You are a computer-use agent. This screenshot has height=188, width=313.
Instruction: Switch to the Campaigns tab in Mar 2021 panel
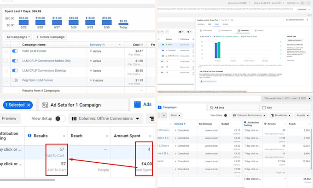coord(182,107)
